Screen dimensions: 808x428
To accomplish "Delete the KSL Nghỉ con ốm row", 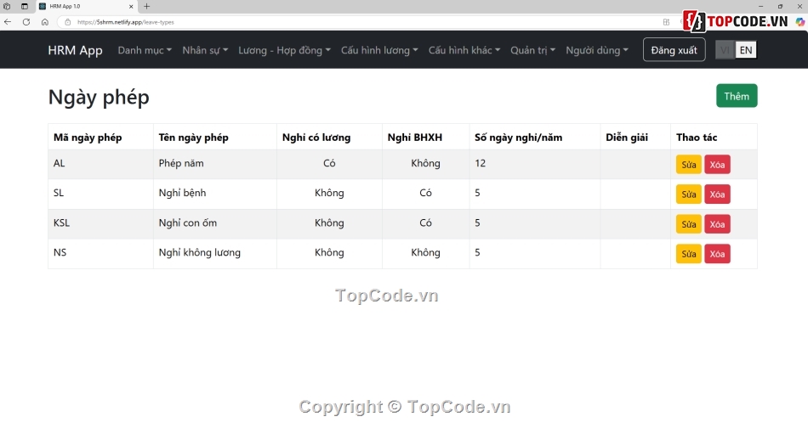I will tap(717, 224).
